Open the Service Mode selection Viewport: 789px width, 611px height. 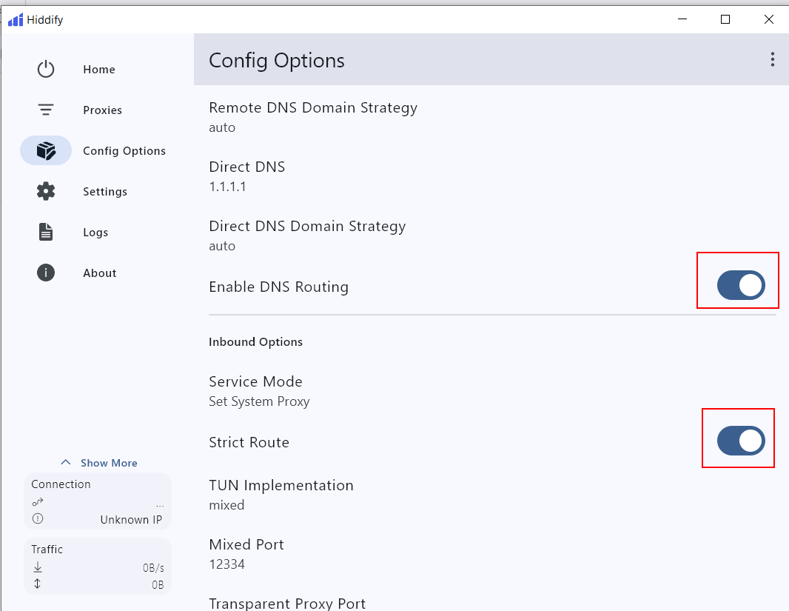(x=259, y=391)
